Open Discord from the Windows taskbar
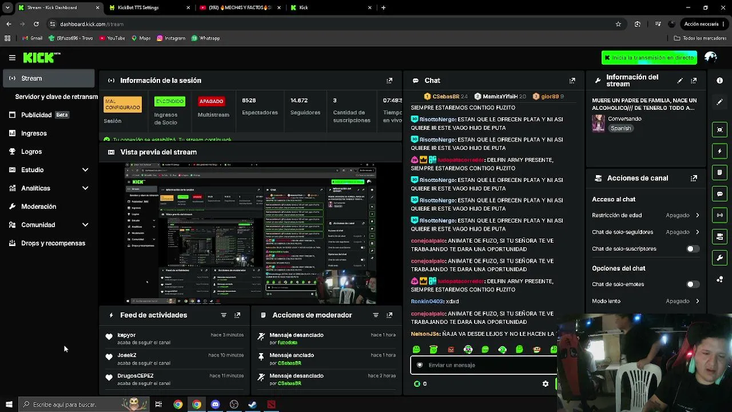 click(x=215, y=405)
